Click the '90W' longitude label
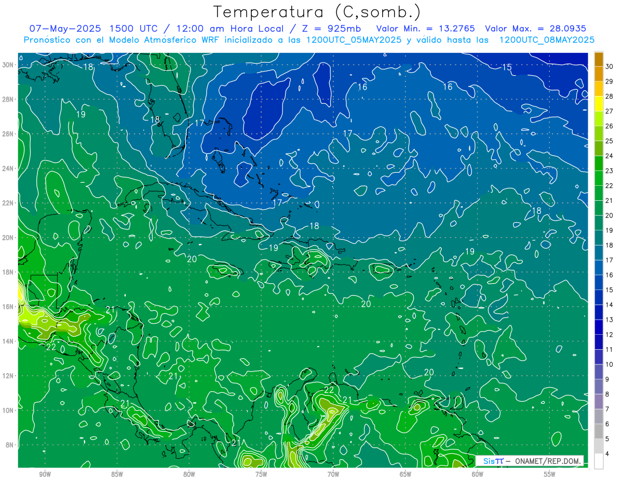 (x=45, y=474)
